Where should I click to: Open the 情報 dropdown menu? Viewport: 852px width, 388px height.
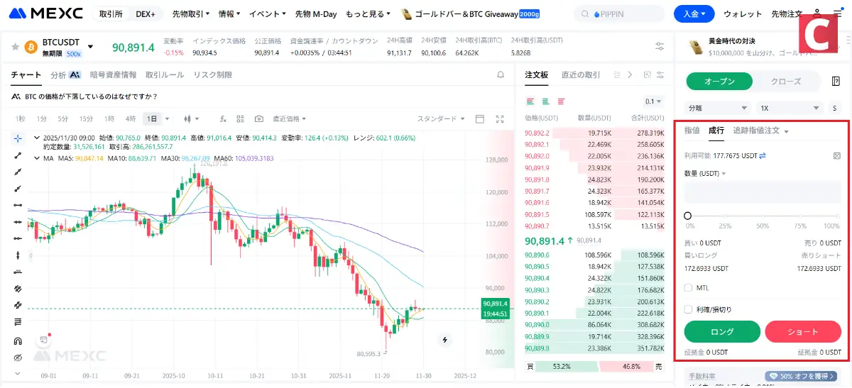229,13
